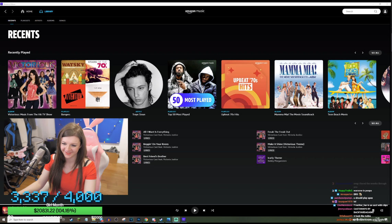Screen dimensions: 392x224
Task: Select the song Icarly Theme
Action: pyautogui.click(x=275, y=158)
